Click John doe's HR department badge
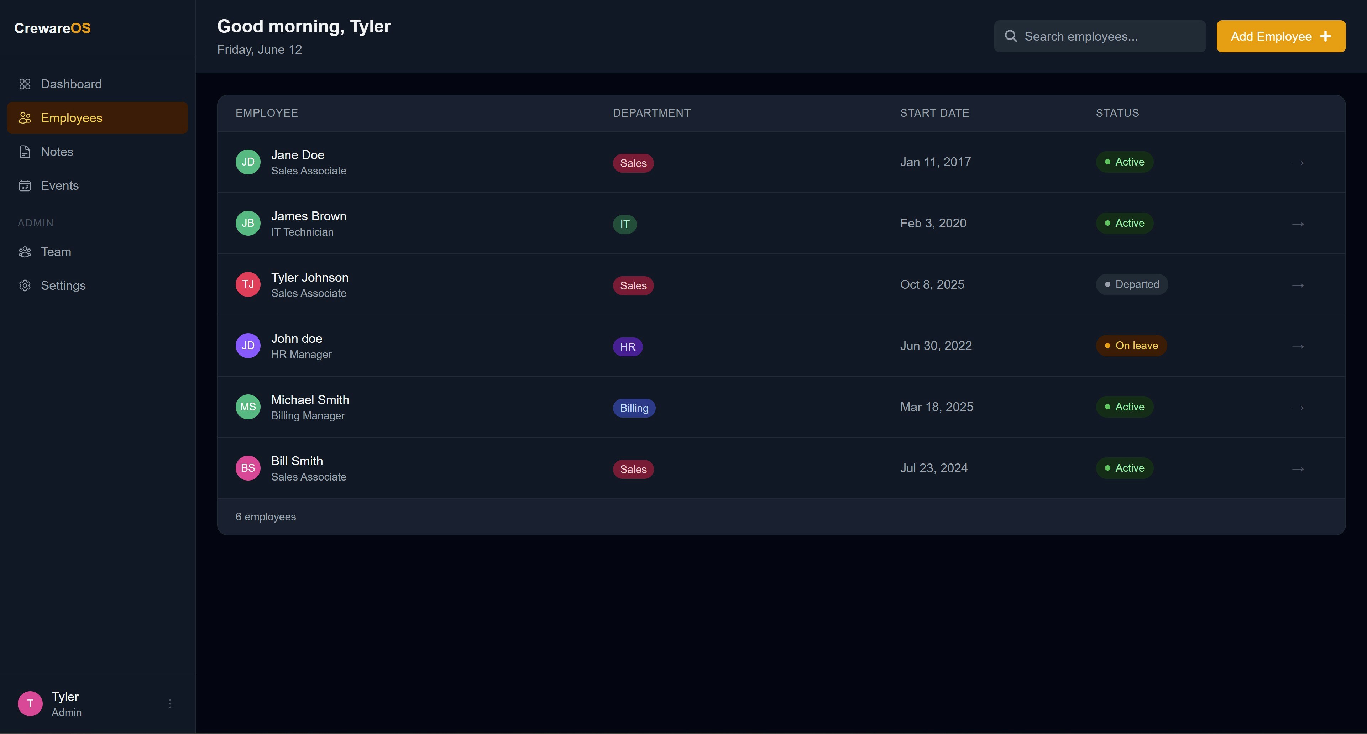Viewport: 1367px width, 734px height. (x=628, y=347)
